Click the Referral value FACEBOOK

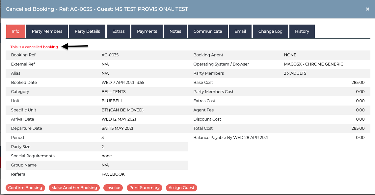(113, 174)
